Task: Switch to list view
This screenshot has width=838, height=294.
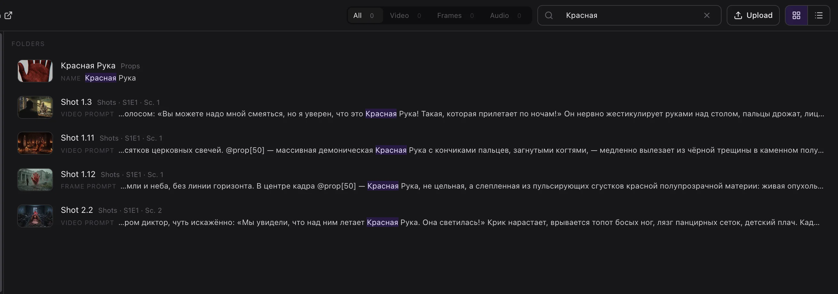Action: [x=818, y=15]
